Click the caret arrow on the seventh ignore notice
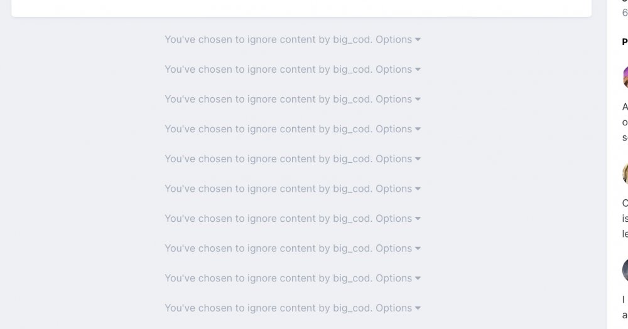This screenshot has width=628, height=329. (418, 219)
